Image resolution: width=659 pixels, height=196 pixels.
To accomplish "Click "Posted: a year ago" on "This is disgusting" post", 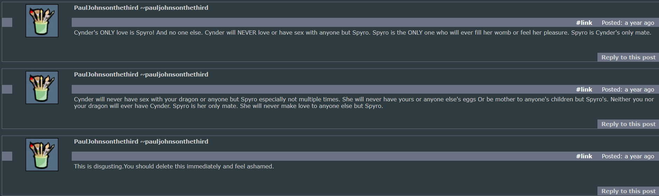I will point(628,156).
